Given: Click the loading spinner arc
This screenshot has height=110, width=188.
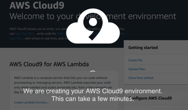Looking at the screenshot, I should [x=93, y=72].
